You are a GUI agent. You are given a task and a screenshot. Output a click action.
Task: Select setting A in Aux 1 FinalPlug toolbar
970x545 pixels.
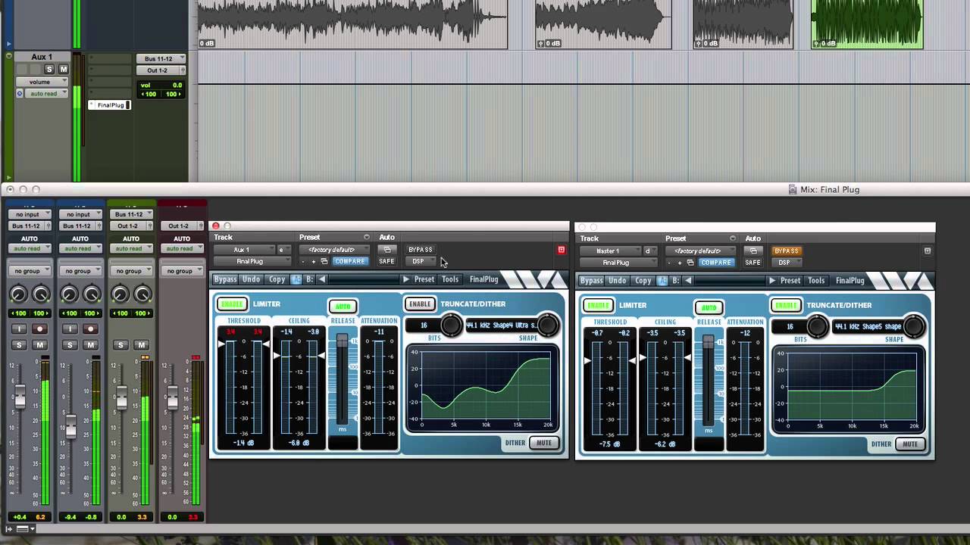(296, 279)
